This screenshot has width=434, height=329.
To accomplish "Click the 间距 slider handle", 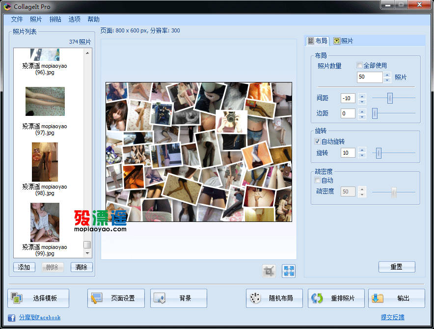I will [x=390, y=98].
